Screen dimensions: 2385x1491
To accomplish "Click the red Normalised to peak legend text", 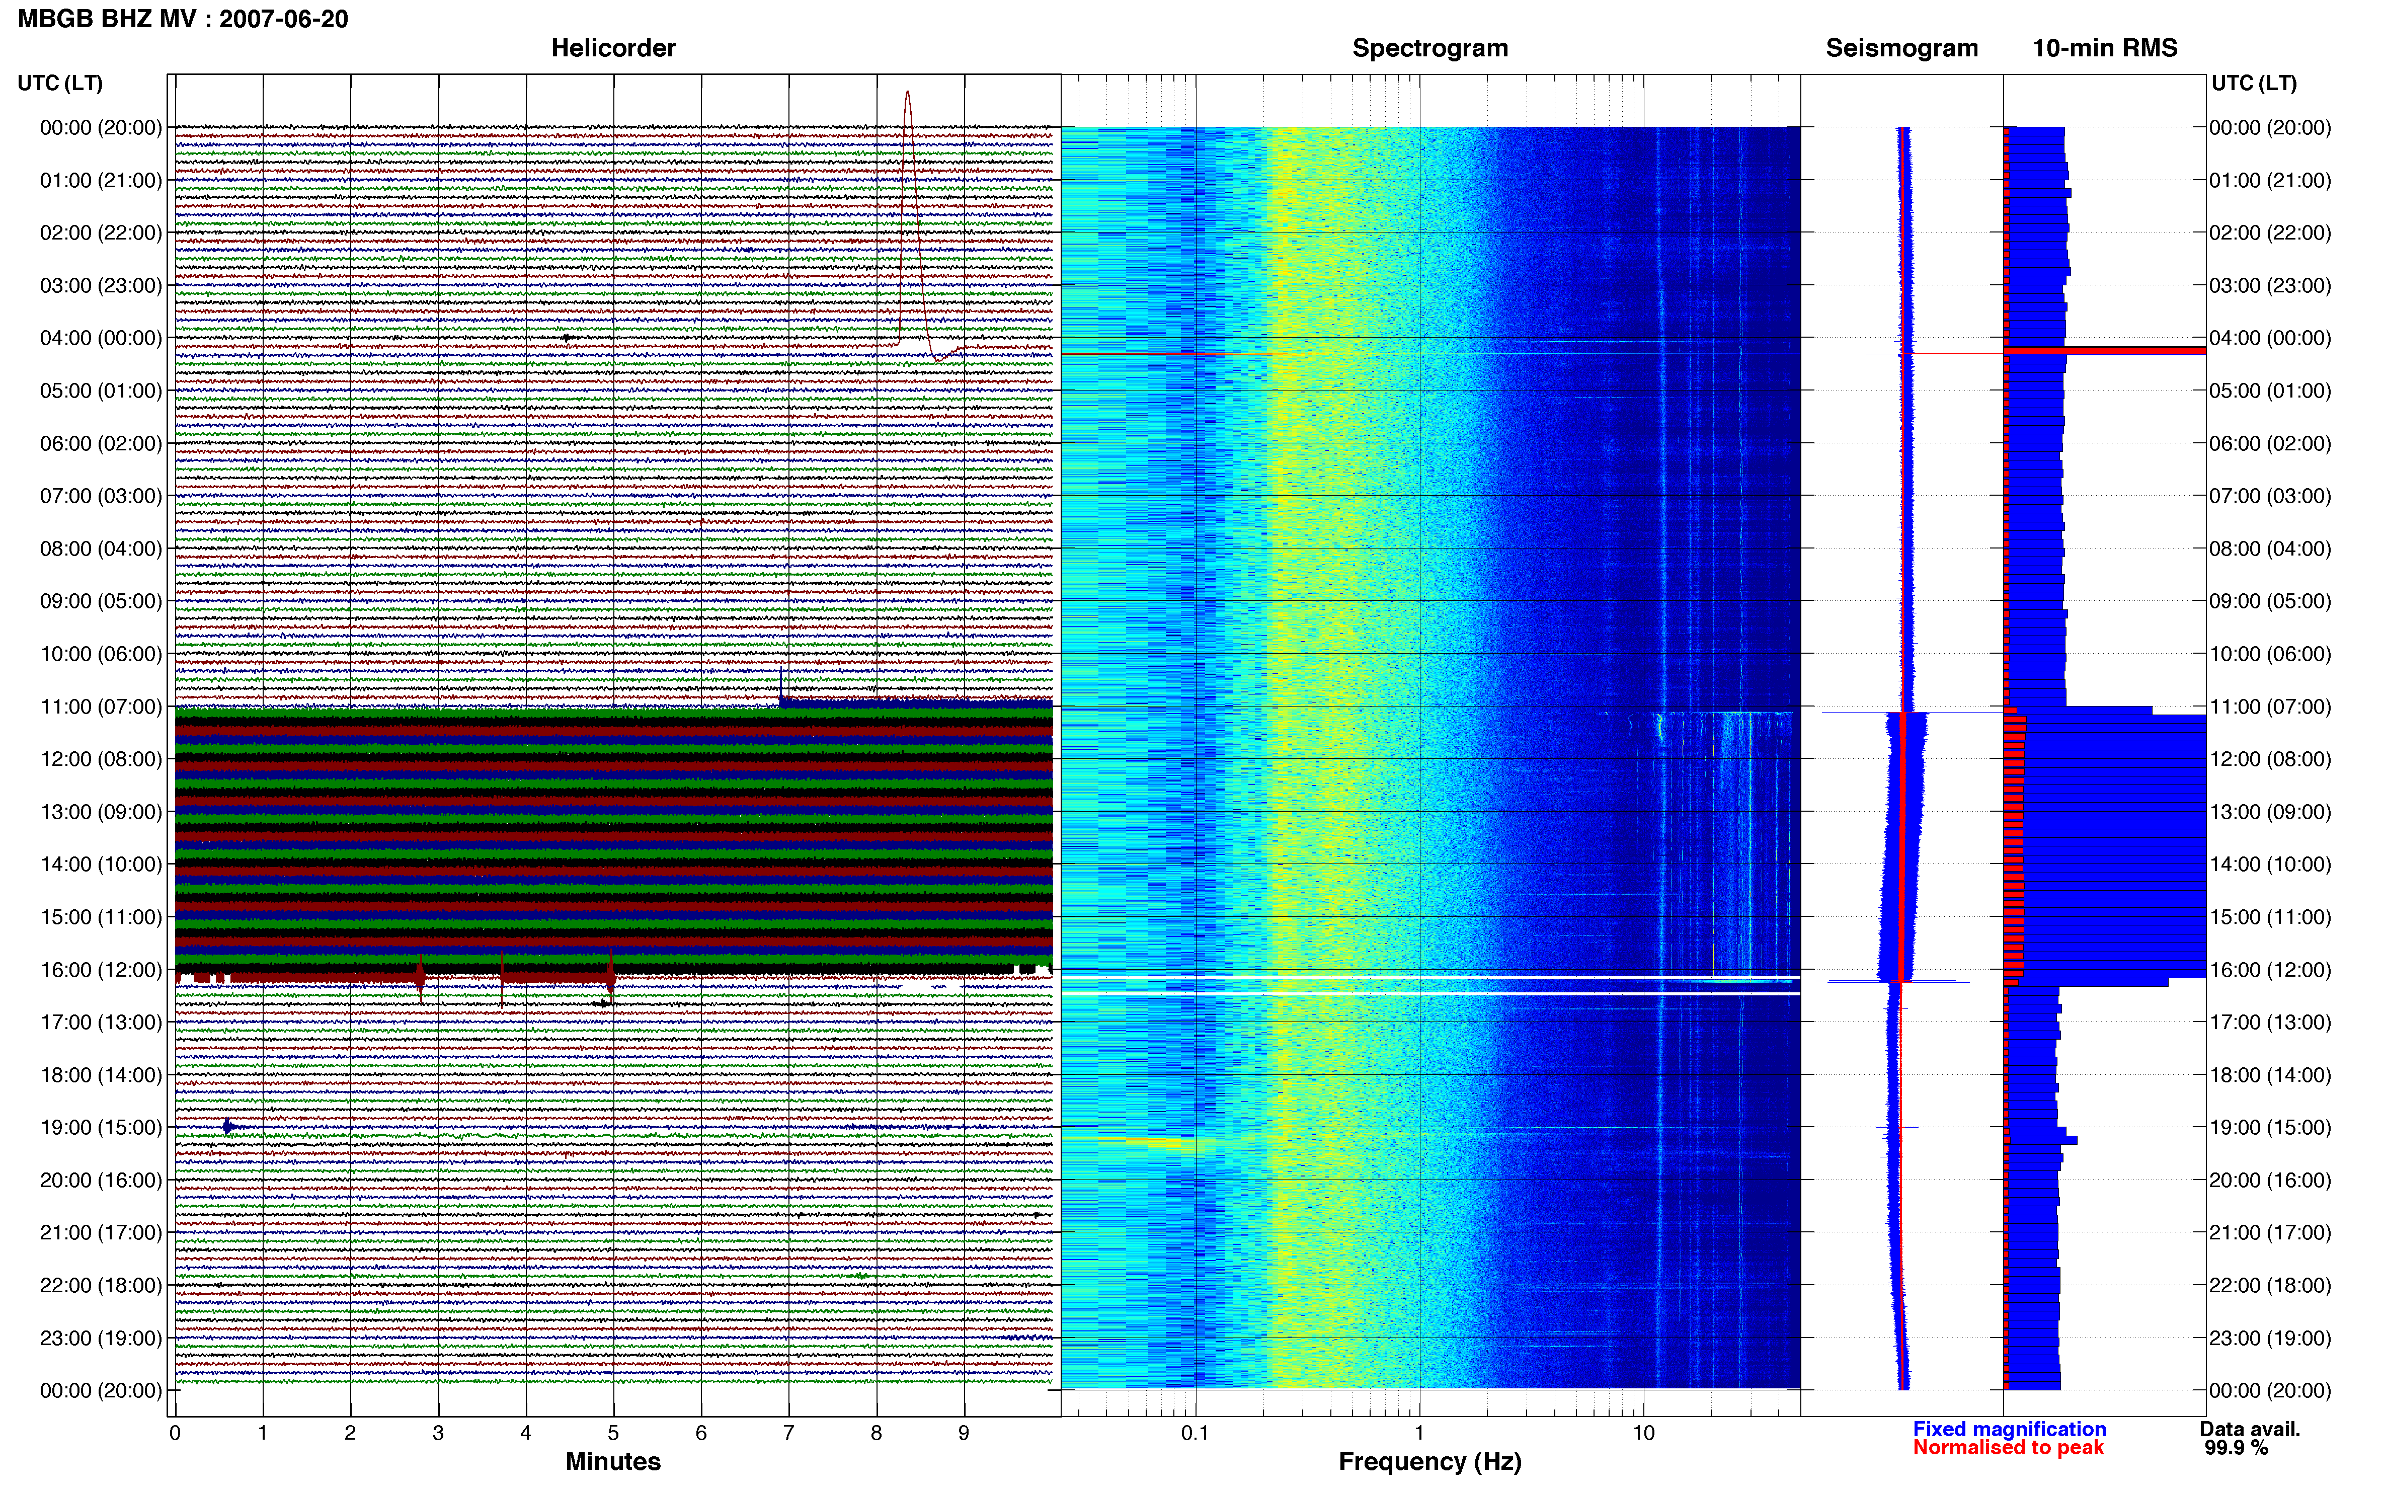I will 2008,1448.
